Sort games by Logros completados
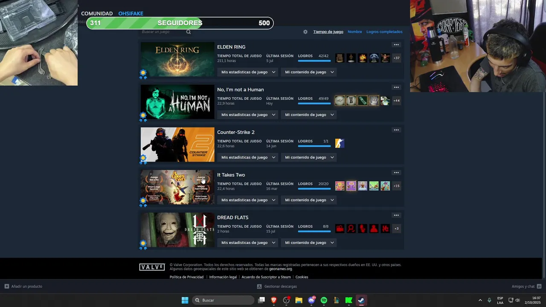This screenshot has height=307, width=546. click(384, 32)
